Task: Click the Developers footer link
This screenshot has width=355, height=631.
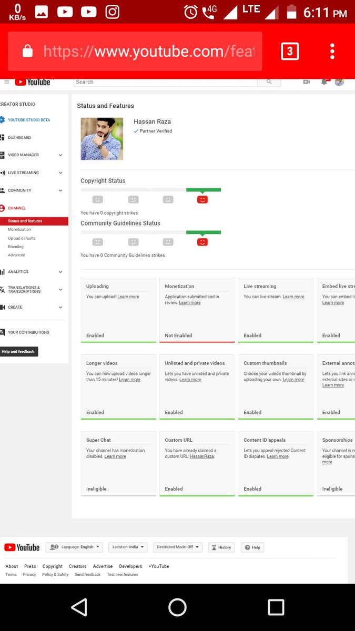Action: 130,566
